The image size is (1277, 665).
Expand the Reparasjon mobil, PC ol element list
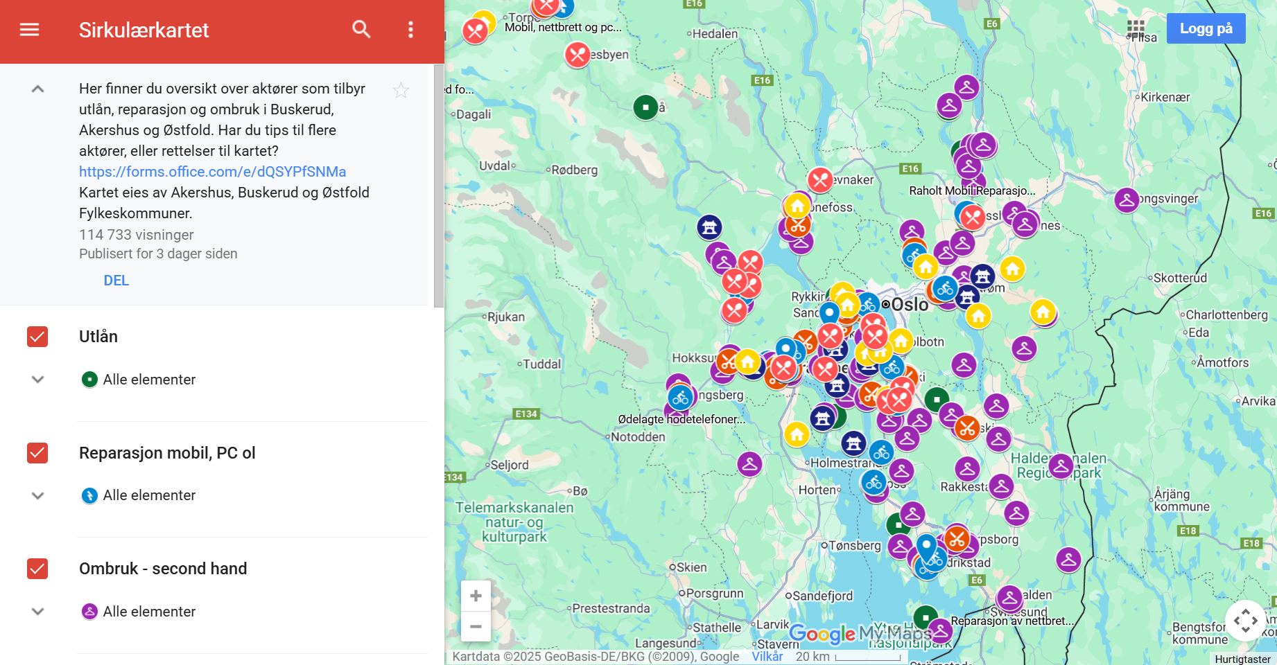38,495
